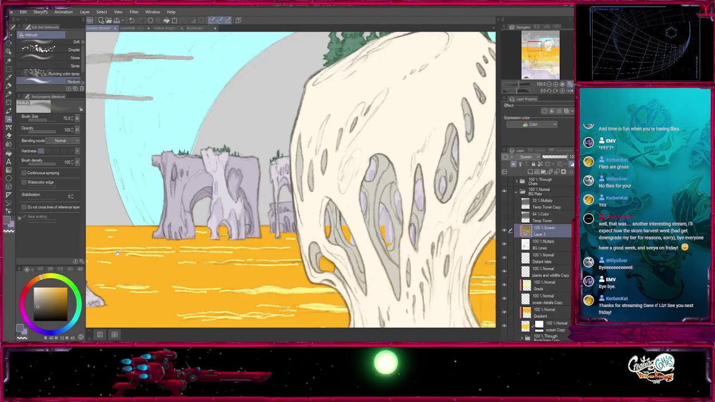Viewport: 715px width, 402px height.
Task: Select the Text tool
Action: 9,161
